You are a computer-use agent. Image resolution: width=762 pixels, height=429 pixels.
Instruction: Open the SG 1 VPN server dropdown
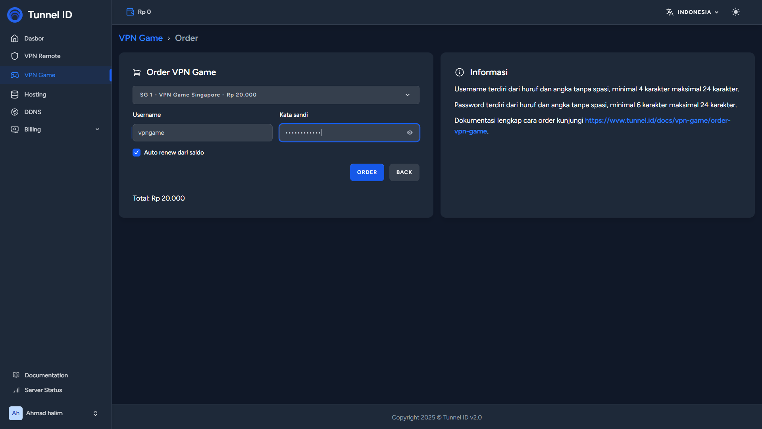click(276, 95)
